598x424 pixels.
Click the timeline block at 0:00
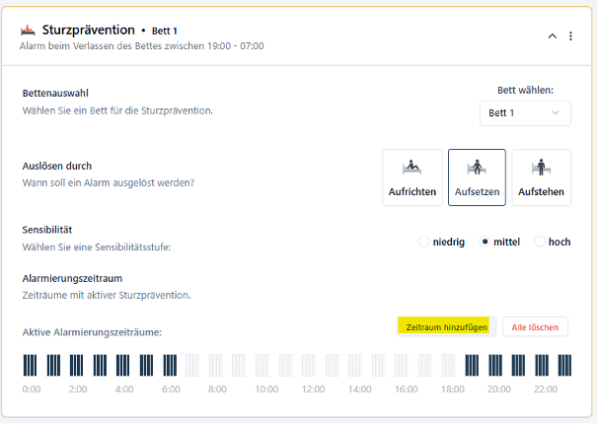click(x=29, y=366)
